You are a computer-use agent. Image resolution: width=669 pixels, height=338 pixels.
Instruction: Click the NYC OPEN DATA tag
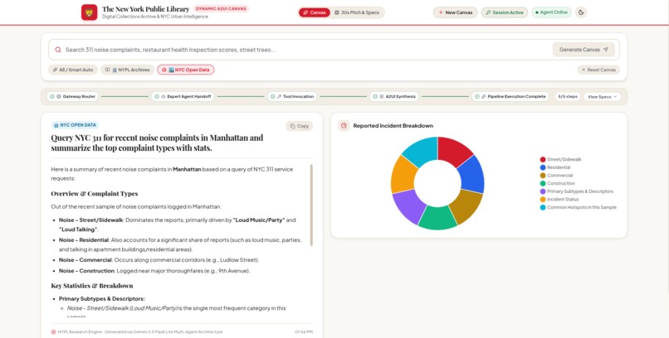click(75, 125)
